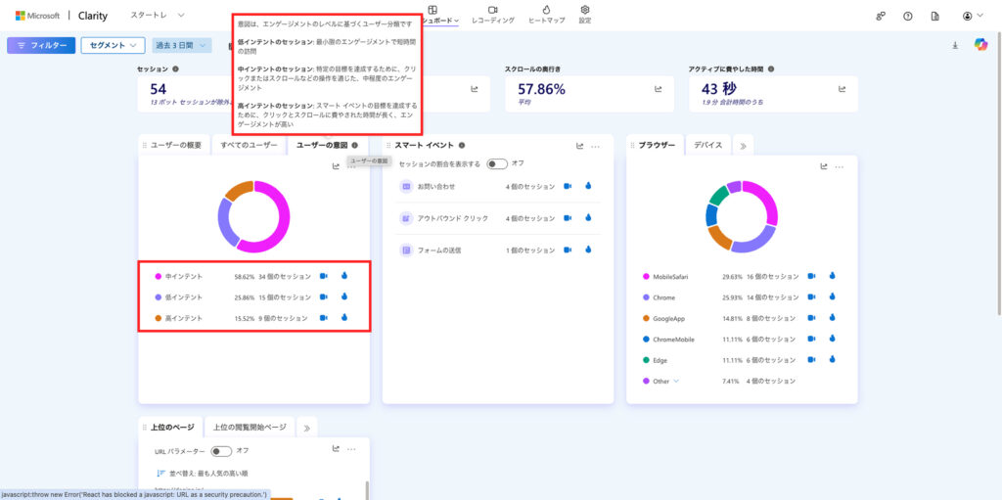The width and height of the screenshot is (1002, 500).
Task: Open heatmap for 高インテント sessions
Action: (344, 317)
